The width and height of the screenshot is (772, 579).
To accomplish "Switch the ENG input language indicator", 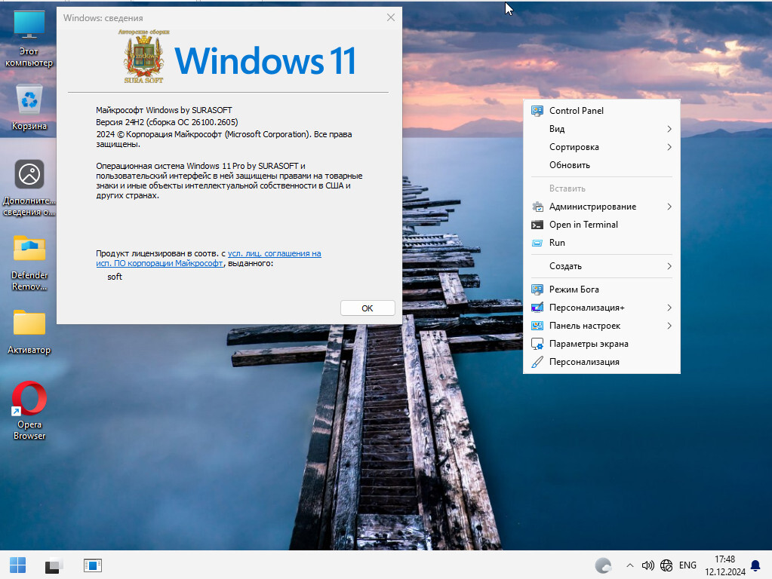I will click(x=687, y=565).
